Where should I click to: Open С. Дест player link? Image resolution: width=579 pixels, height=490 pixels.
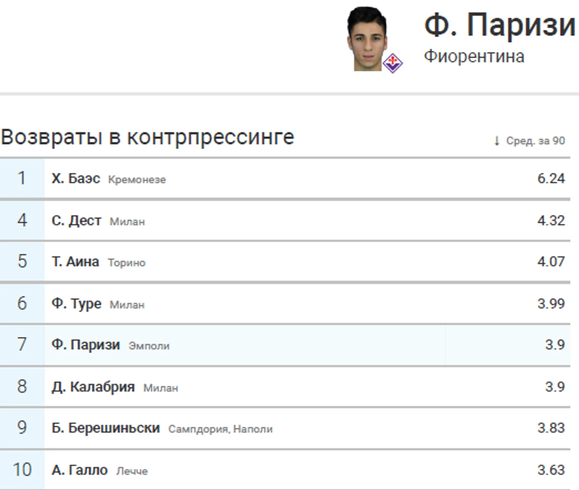[77, 220]
